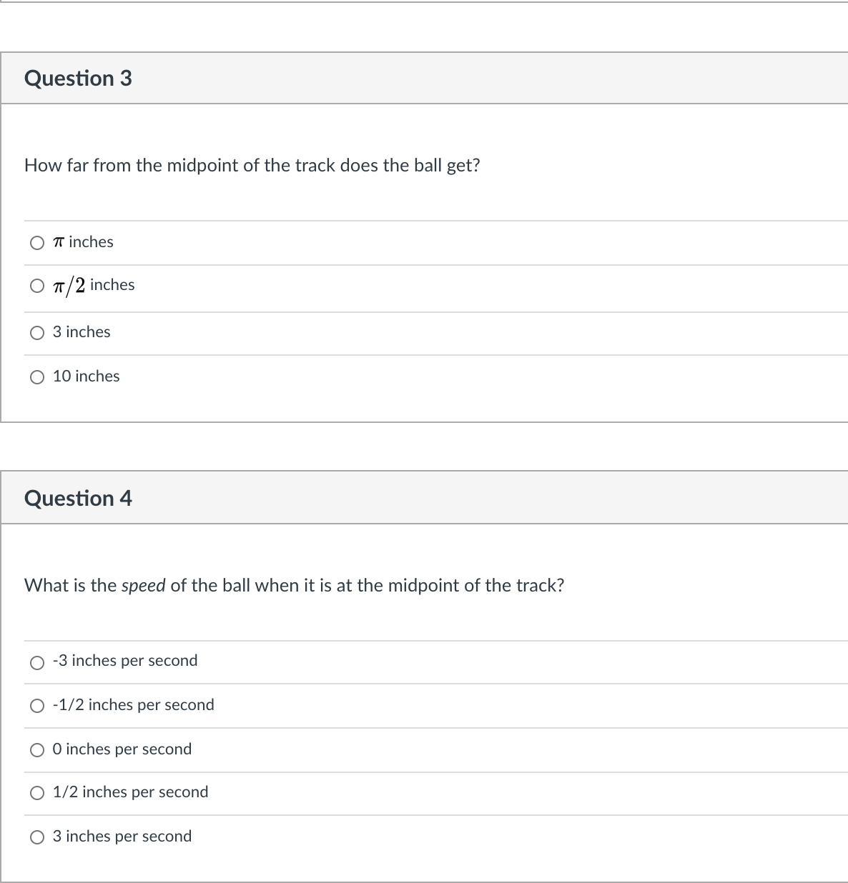Select the π inches radio button
Screen dimensions: 848x883
[x=37, y=243]
